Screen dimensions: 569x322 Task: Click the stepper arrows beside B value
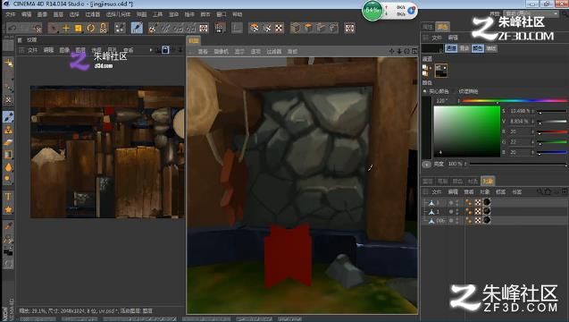click(532, 152)
